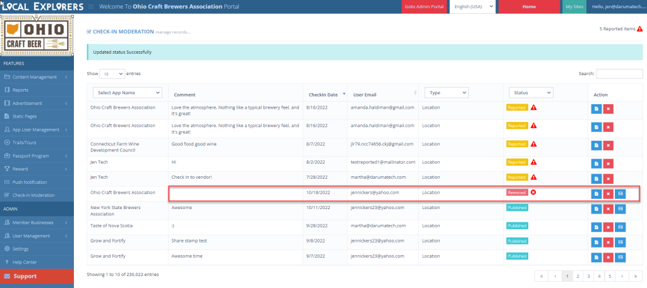
Task: Expand the Advertisement sidebar menu
Action: point(37,103)
